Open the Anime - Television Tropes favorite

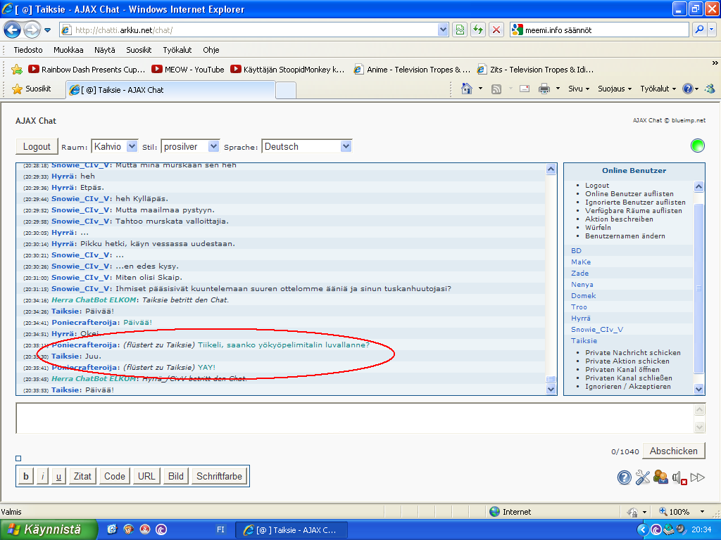[412, 70]
